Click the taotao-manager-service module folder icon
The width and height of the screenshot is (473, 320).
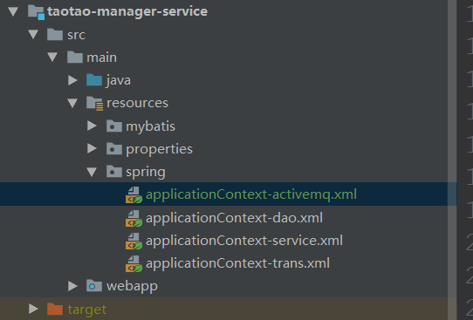36,12
